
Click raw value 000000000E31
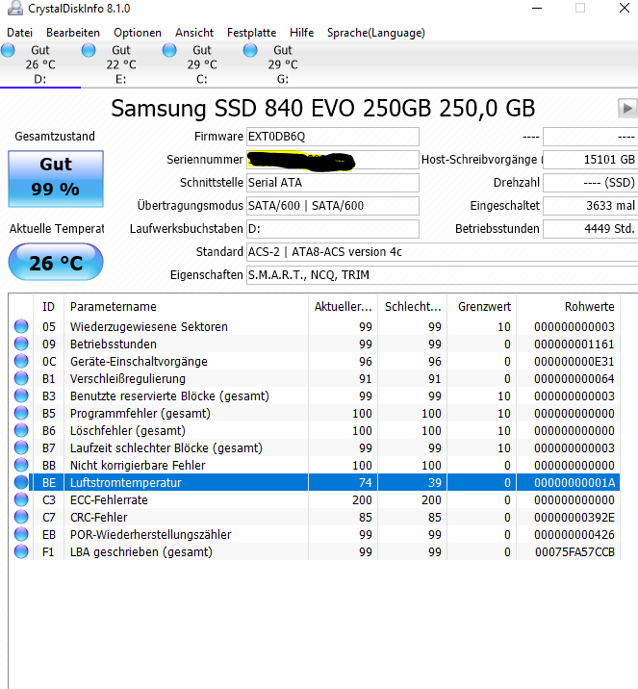(574, 362)
